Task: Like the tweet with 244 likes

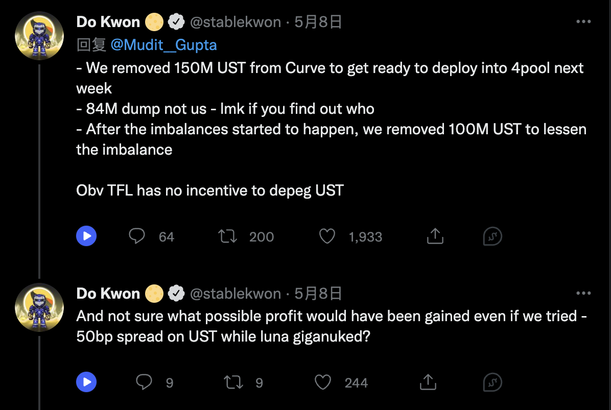Action: pyautogui.click(x=323, y=382)
